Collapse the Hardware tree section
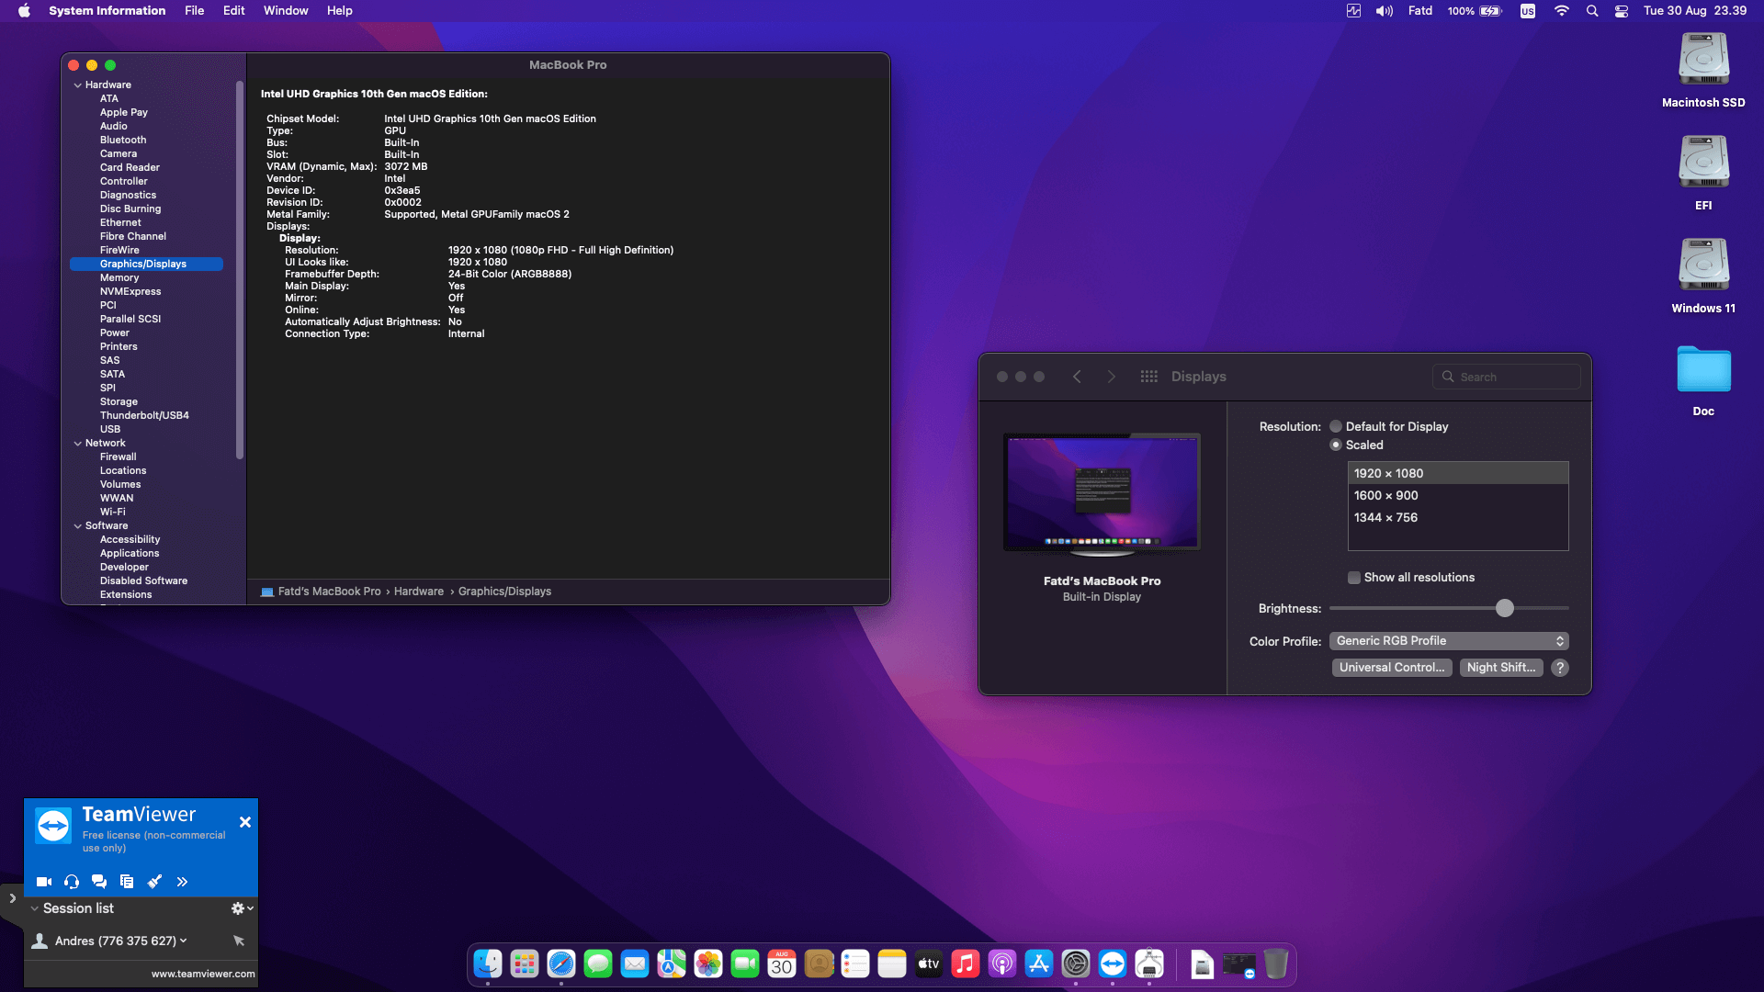The image size is (1764, 992). click(78, 85)
